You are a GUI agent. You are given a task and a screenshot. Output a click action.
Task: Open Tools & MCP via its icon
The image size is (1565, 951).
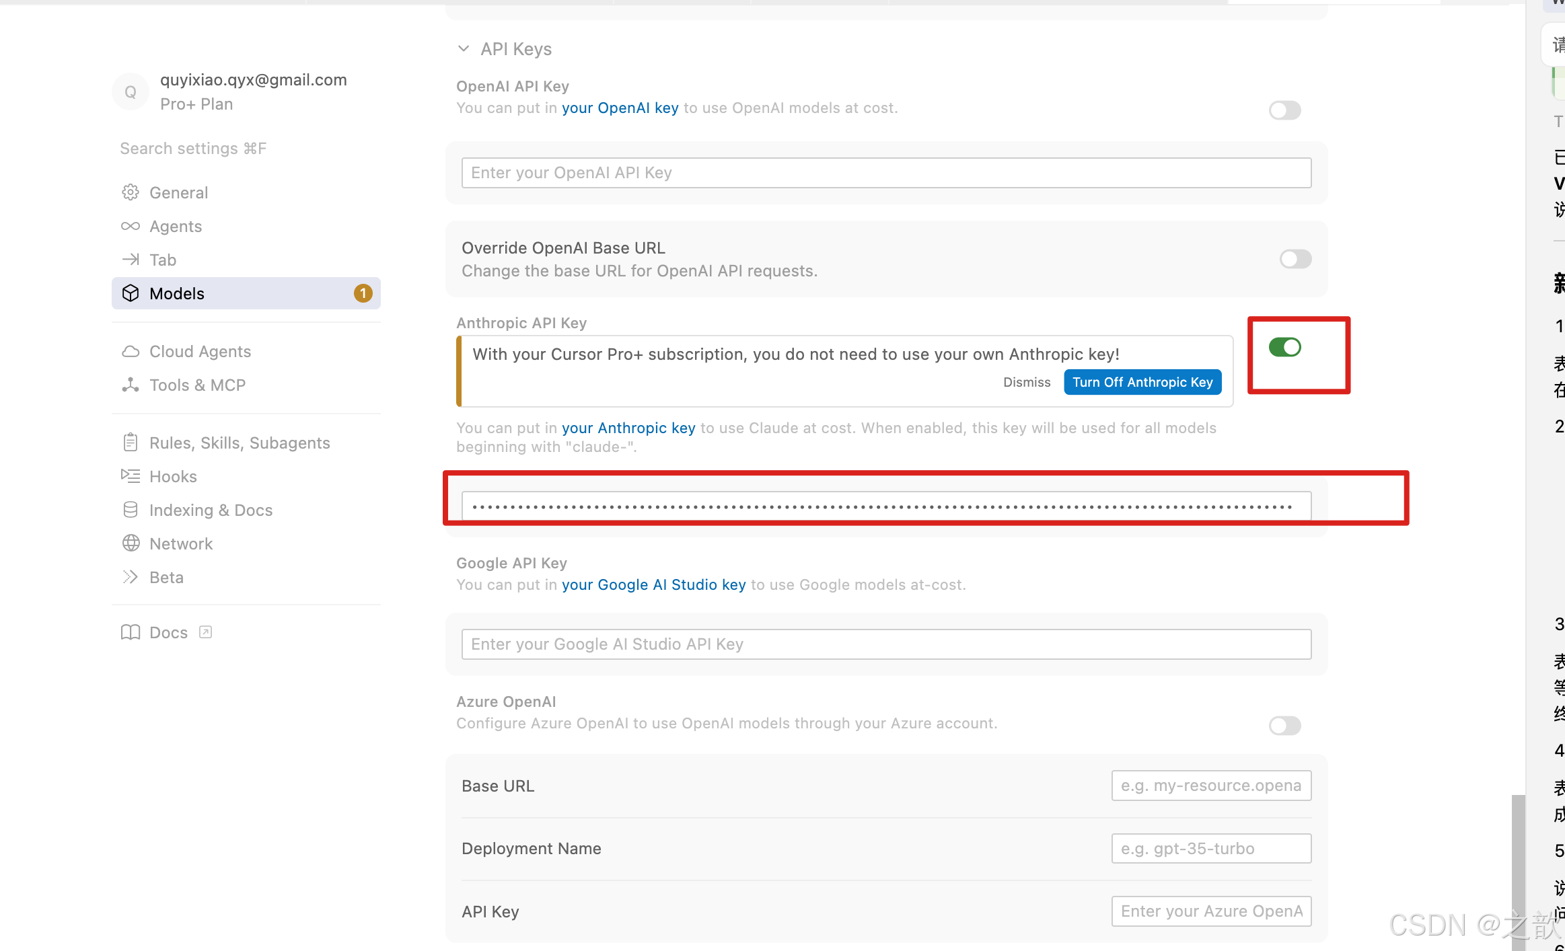[131, 385]
